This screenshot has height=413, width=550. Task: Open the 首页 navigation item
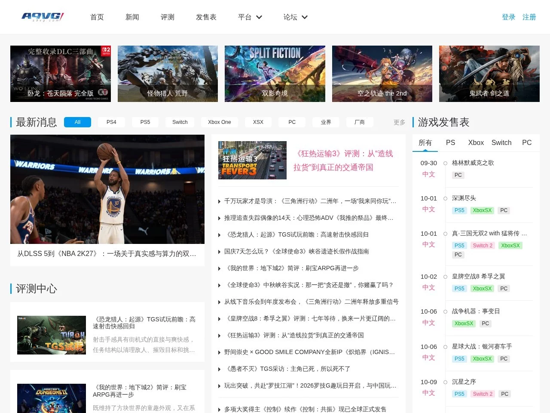click(x=97, y=17)
